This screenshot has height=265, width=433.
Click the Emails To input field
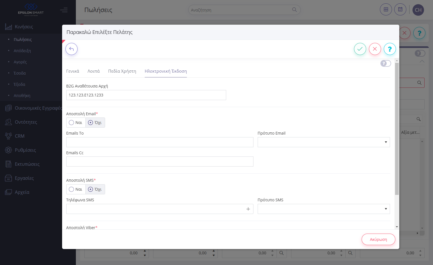point(160,142)
